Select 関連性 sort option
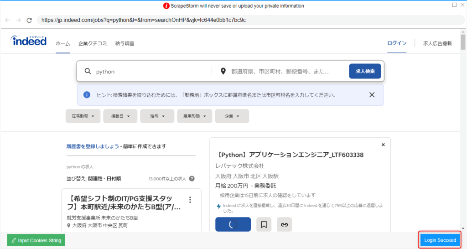 95,179
